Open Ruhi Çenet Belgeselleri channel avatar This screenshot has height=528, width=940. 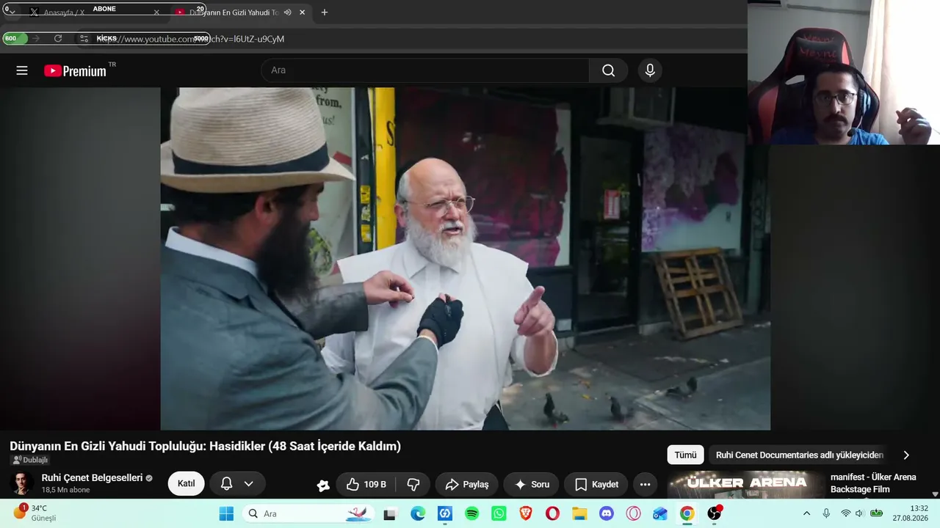click(22, 483)
